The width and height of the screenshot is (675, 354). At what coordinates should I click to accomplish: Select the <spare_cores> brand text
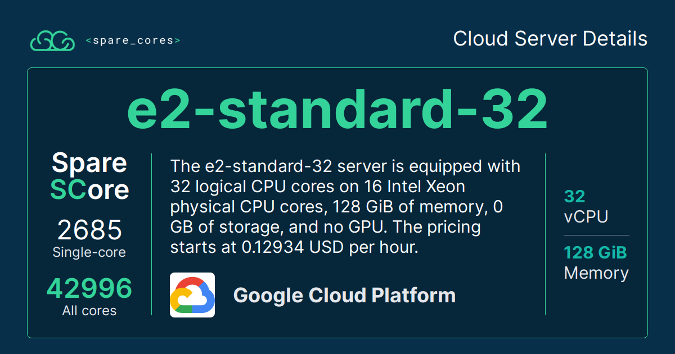click(x=133, y=40)
